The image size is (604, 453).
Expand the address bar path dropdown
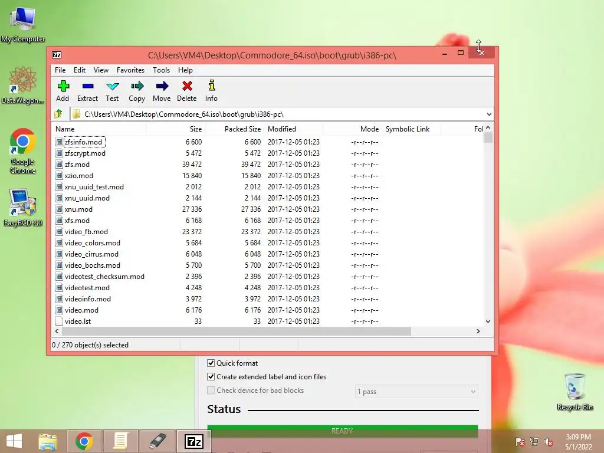tap(489, 114)
